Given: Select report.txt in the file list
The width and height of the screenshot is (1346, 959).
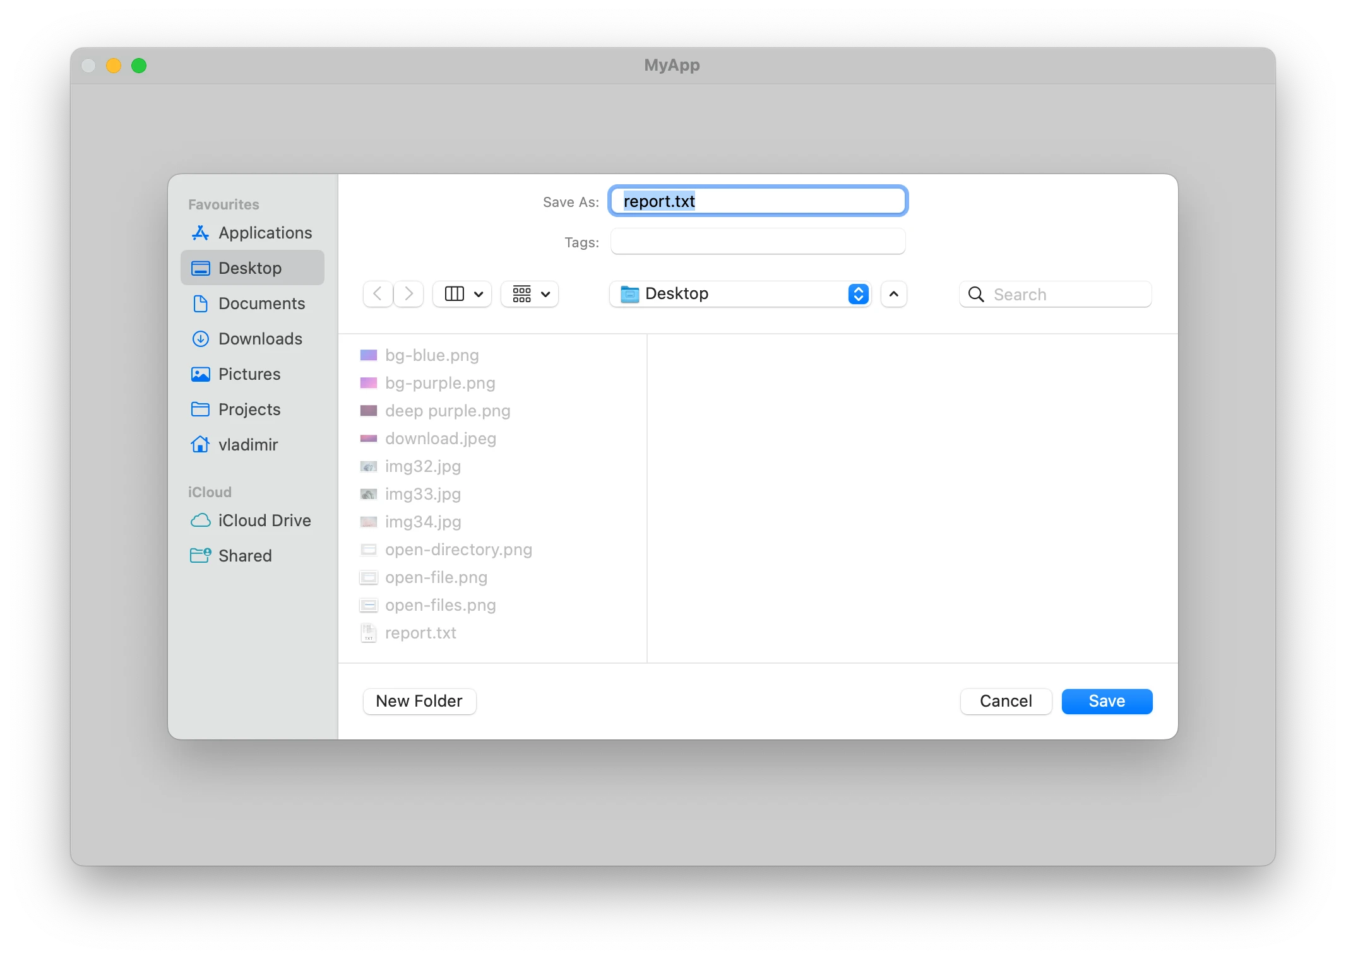Looking at the screenshot, I should [420, 633].
